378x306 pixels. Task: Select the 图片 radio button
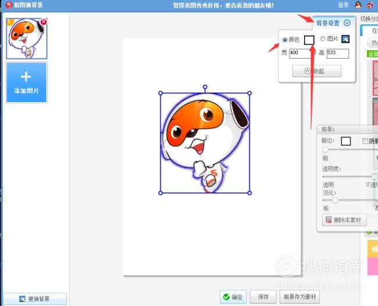323,38
